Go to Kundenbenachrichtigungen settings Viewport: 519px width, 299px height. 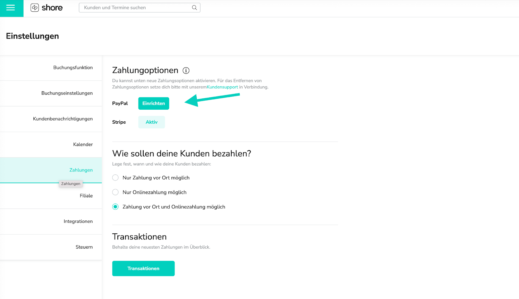coord(51,119)
